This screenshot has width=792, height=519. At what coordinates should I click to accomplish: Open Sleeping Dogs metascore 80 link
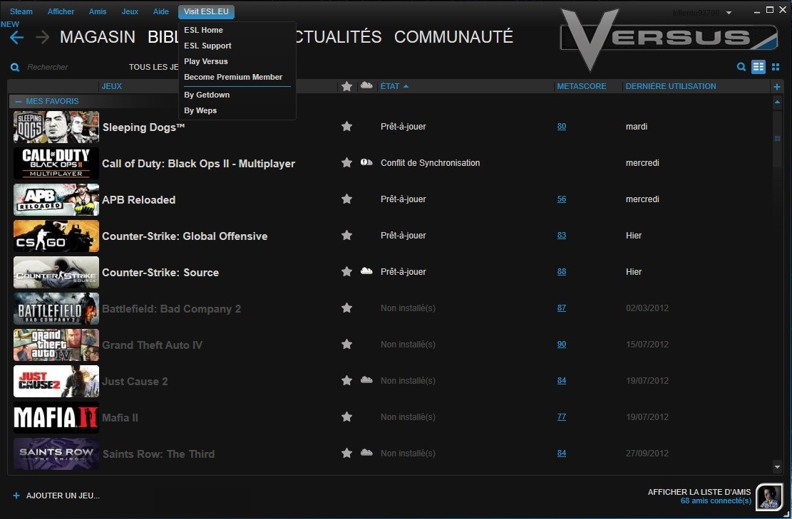pyautogui.click(x=562, y=126)
